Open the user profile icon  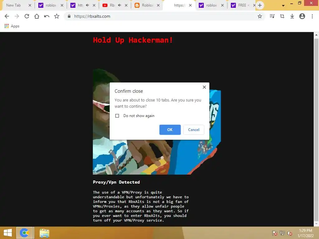(302, 16)
